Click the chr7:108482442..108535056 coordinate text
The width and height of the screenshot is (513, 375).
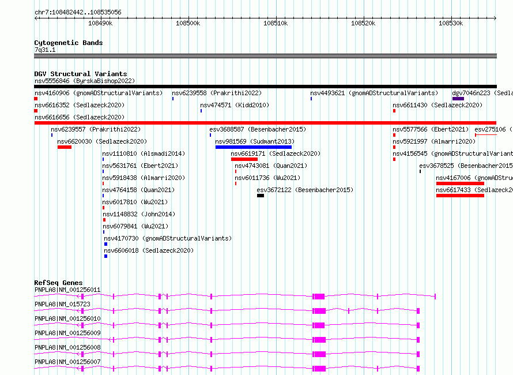(78, 12)
